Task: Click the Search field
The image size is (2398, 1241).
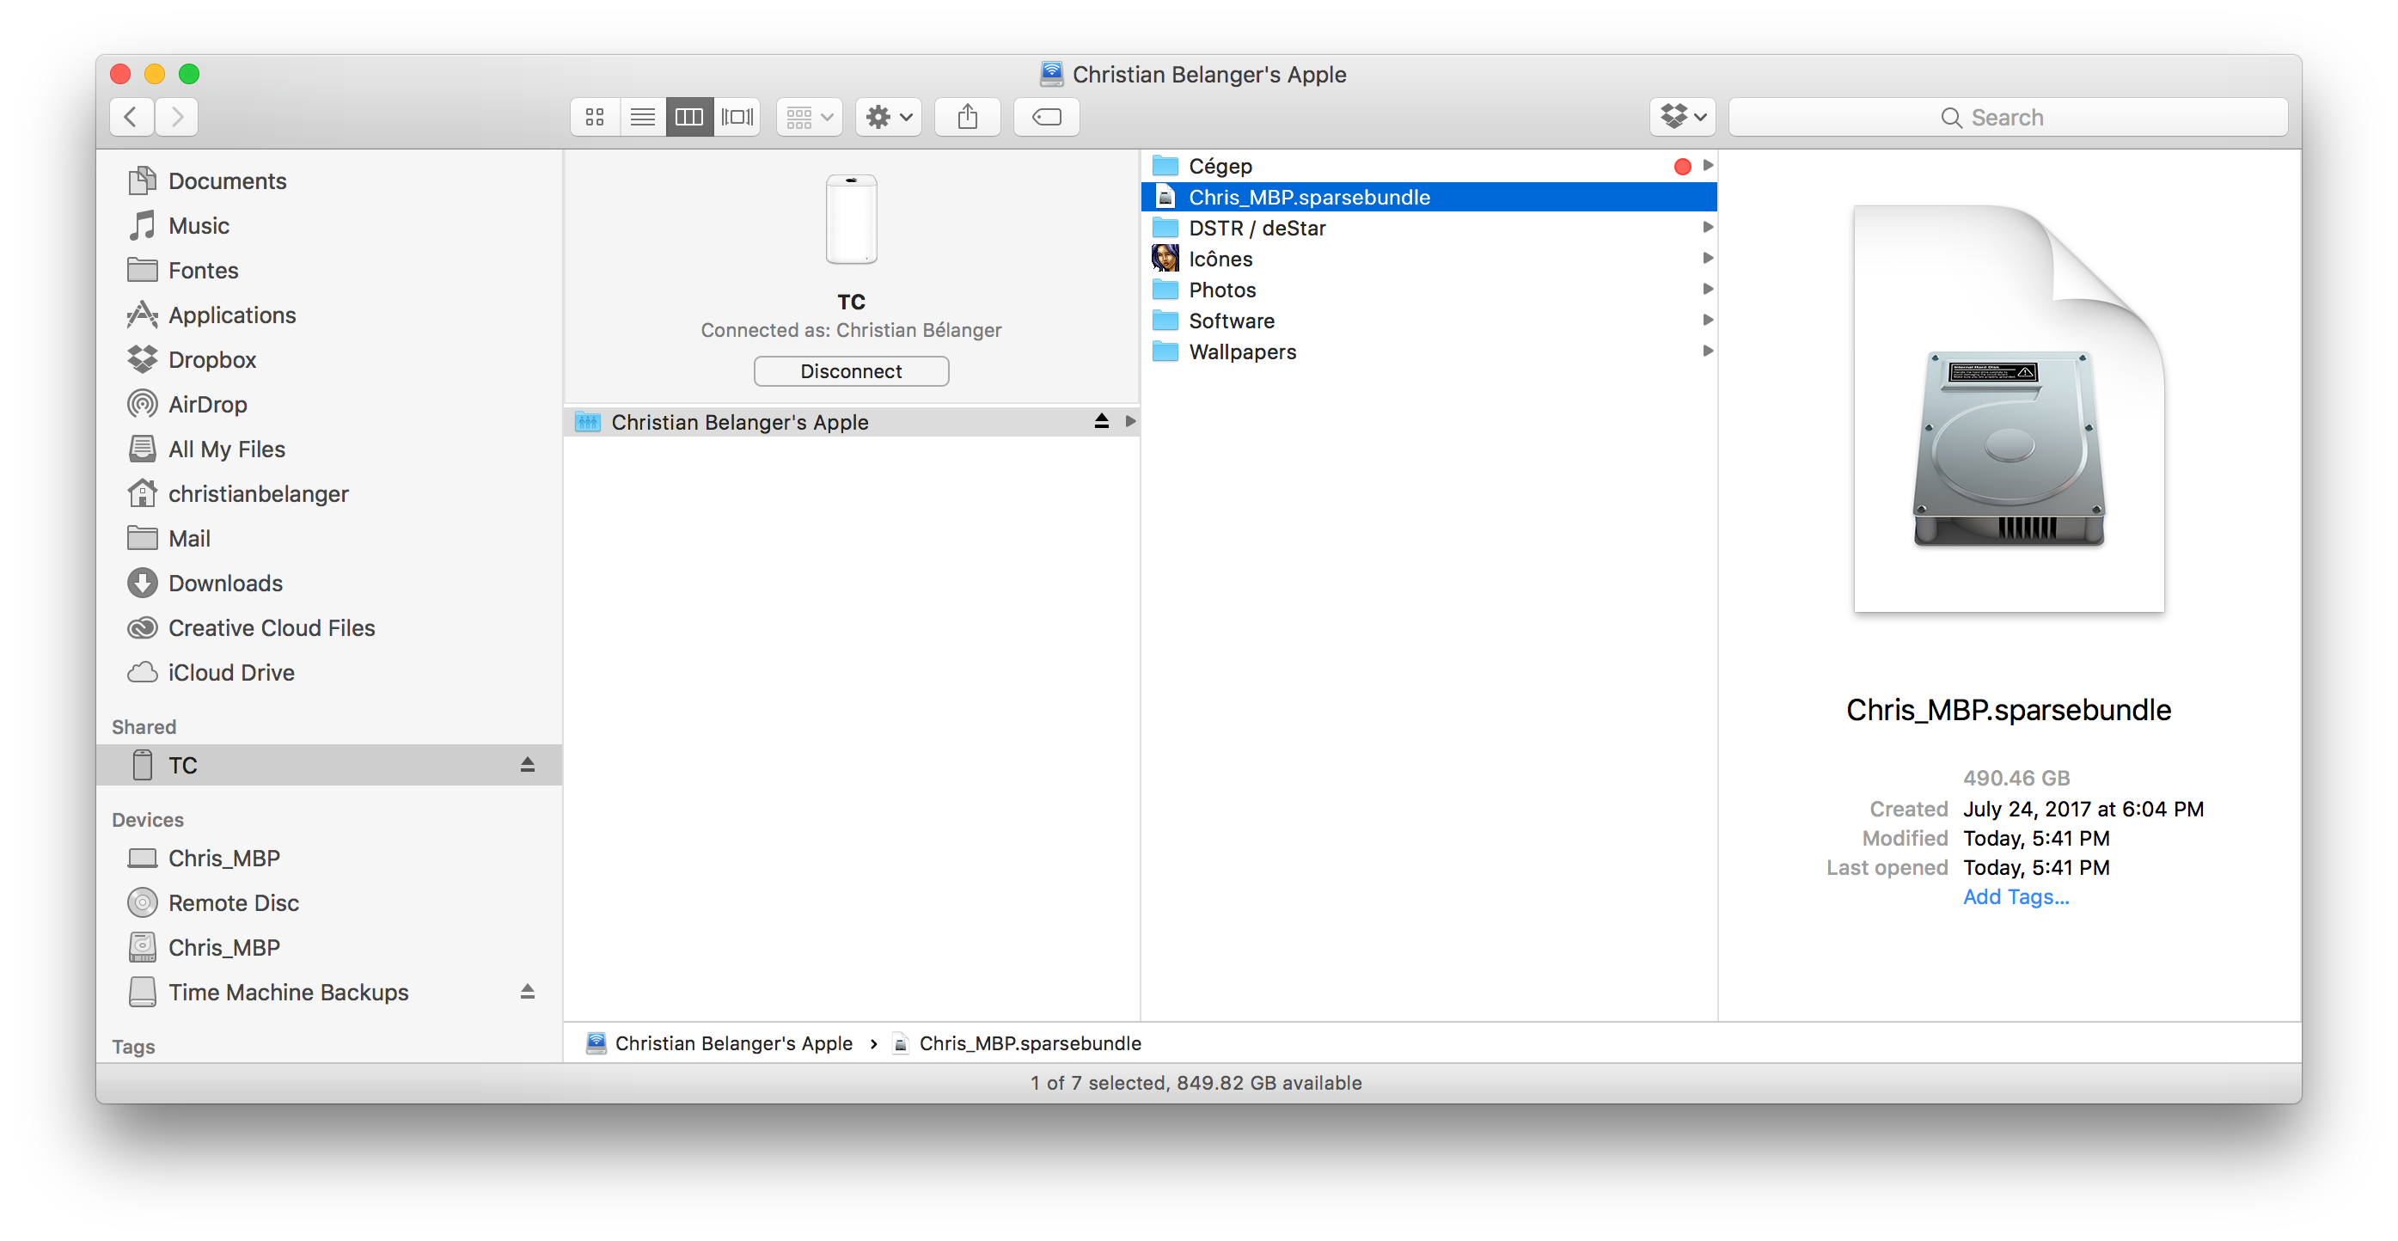Action: [x=2007, y=117]
